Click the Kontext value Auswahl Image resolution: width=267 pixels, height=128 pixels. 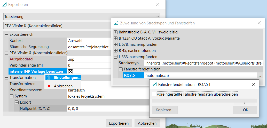(x=89, y=41)
